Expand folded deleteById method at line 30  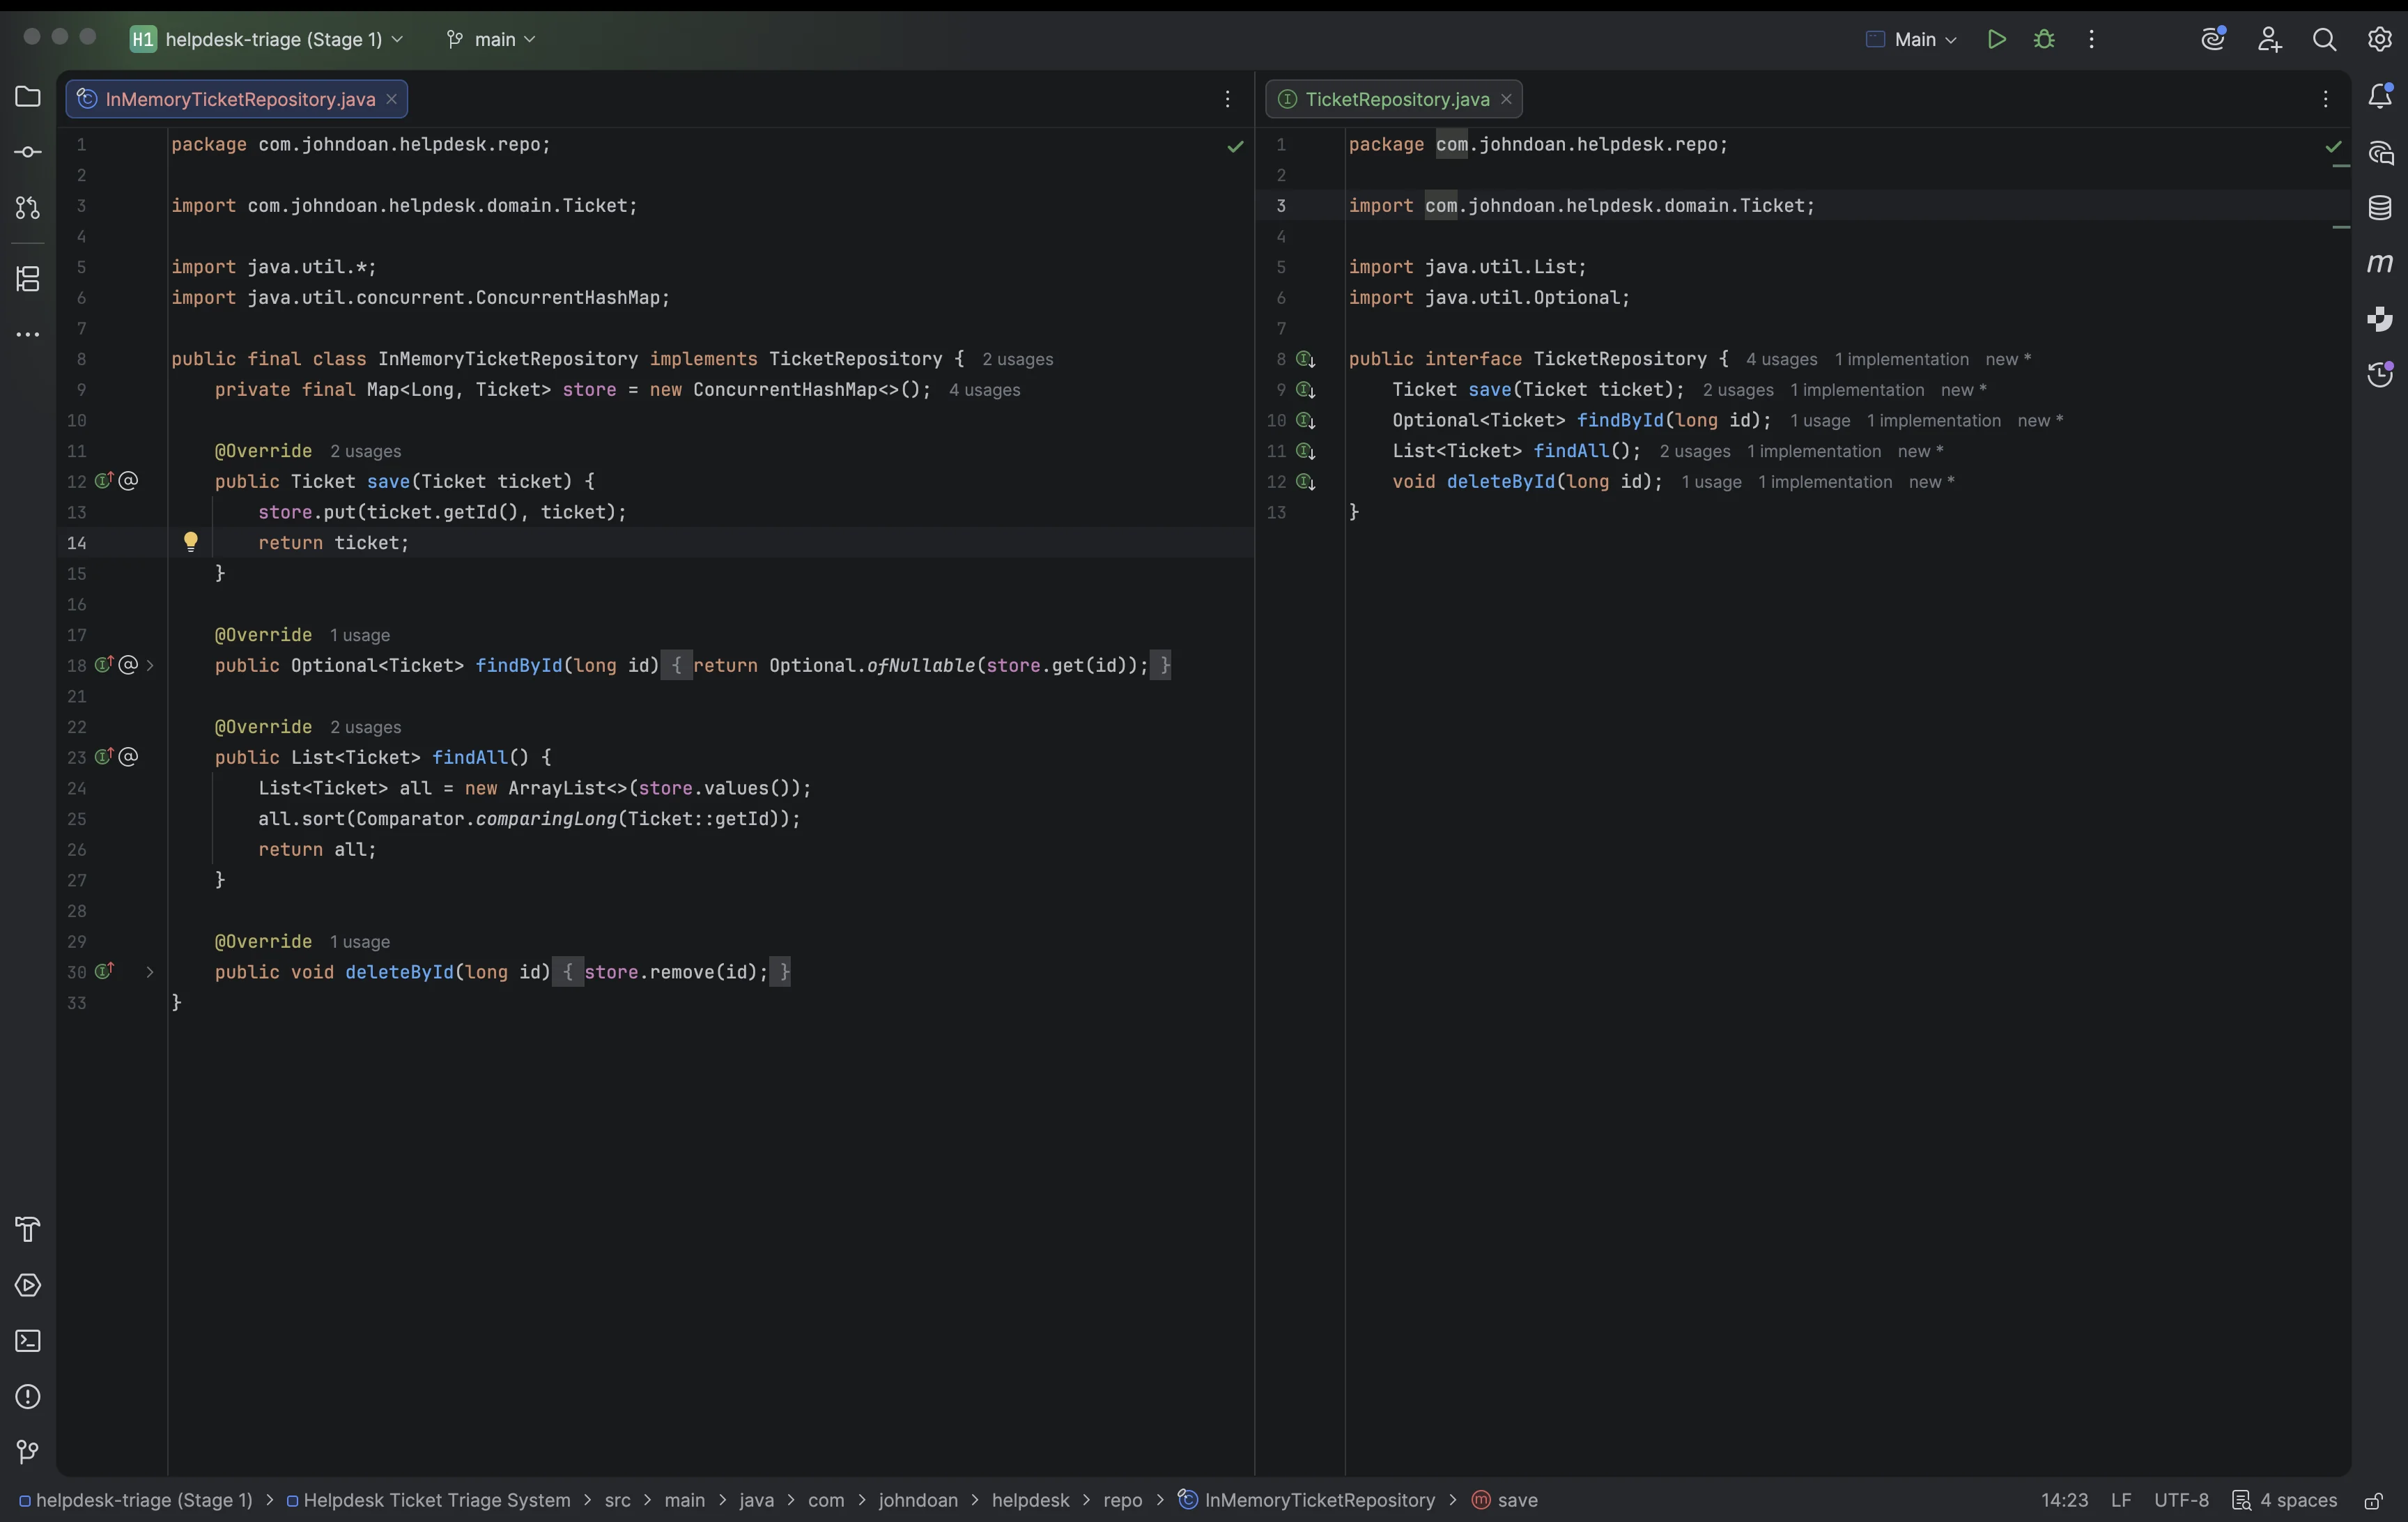coord(150,972)
